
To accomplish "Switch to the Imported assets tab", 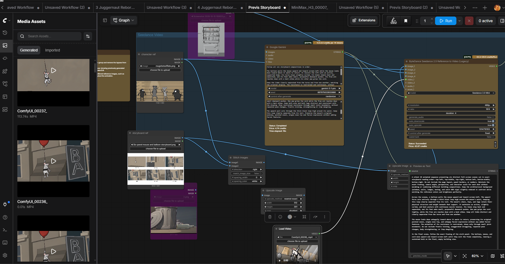I will pyautogui.click(x=53, y=50).
